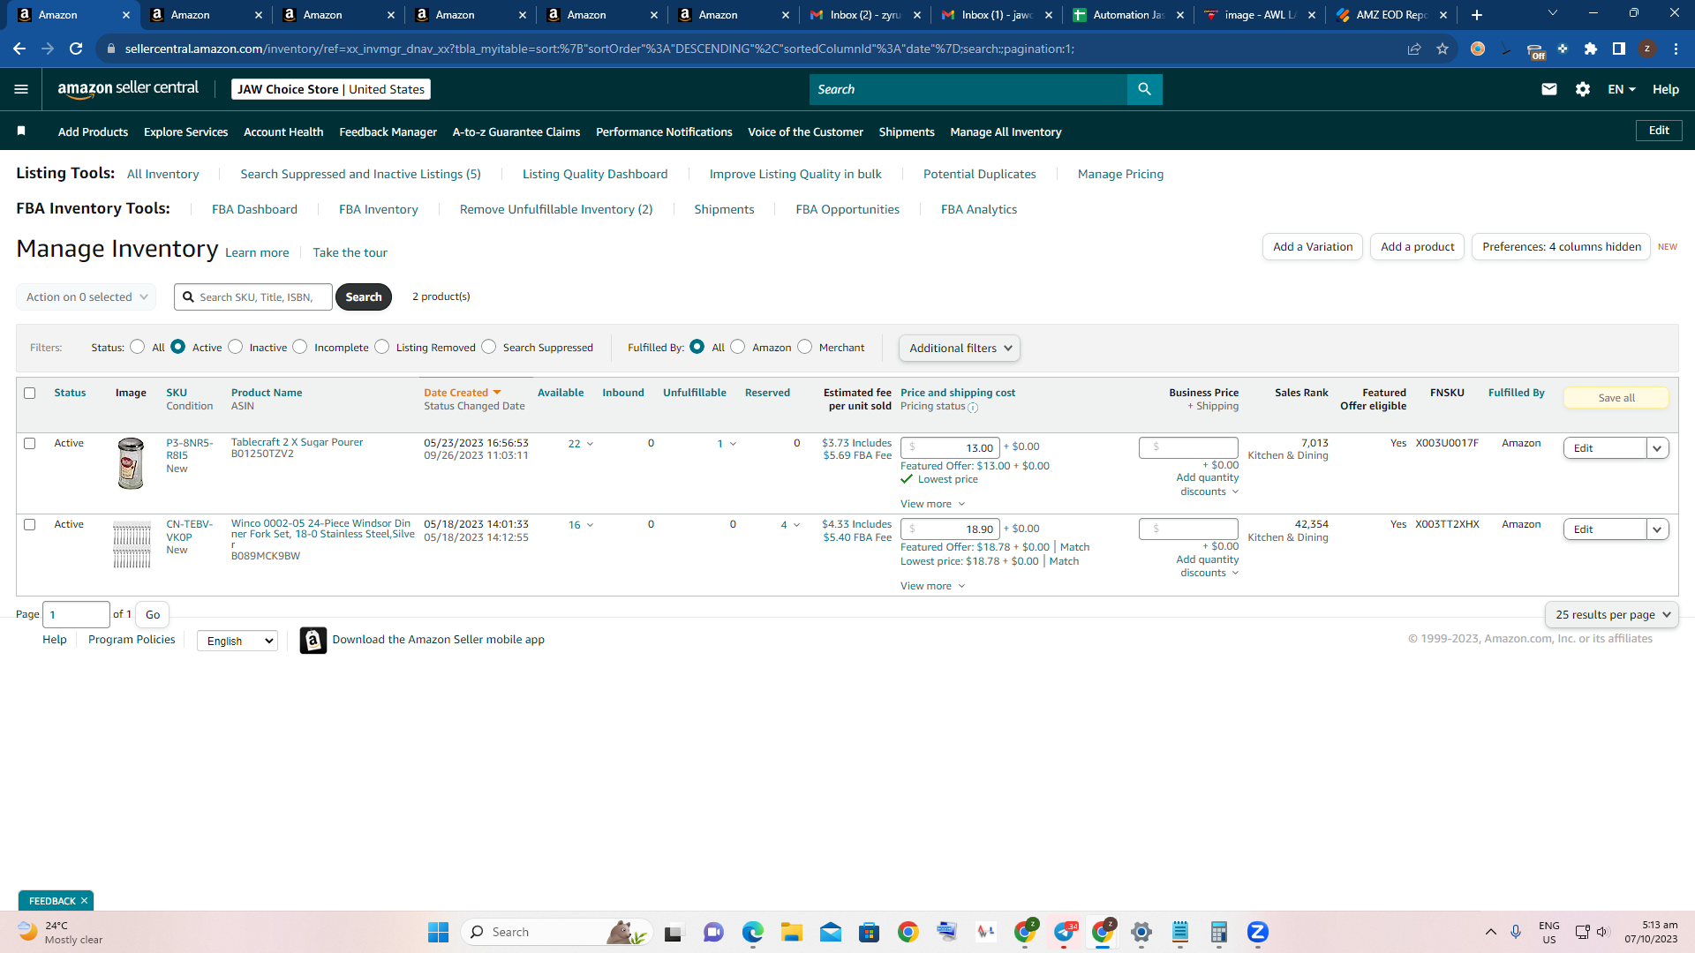Viewport: 1695px width, 953px height.
Task: Open the Zoom app in the taskbar
Action: (1258, 932)
